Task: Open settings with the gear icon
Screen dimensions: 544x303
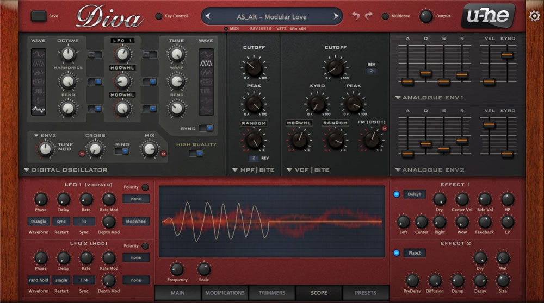Action: [x=535, y=16]
